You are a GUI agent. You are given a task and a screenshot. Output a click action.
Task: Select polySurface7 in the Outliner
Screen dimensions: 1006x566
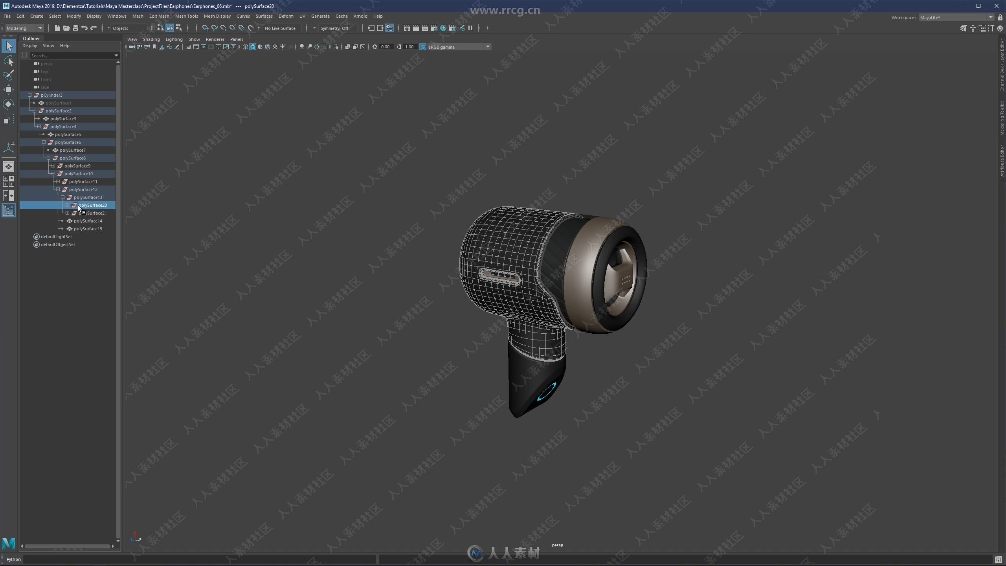[72, 150]
